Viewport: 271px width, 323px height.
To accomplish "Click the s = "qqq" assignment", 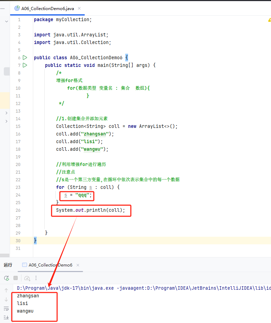I will [x=78, y=195].
